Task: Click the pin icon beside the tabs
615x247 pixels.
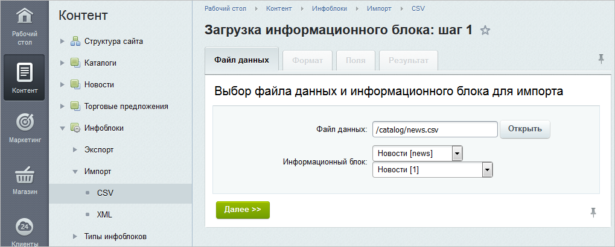Action: pos(601,58)
